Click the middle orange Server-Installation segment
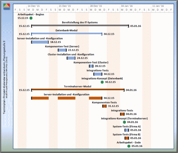 pos(66,98)
